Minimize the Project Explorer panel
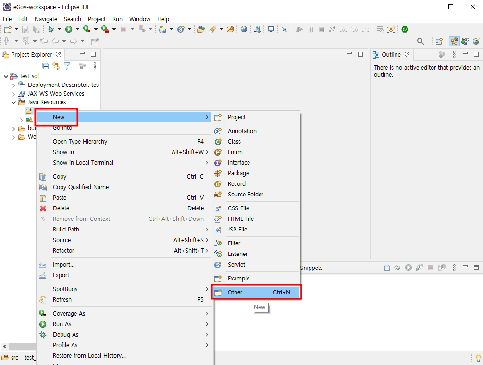 (x=82, y=54)
